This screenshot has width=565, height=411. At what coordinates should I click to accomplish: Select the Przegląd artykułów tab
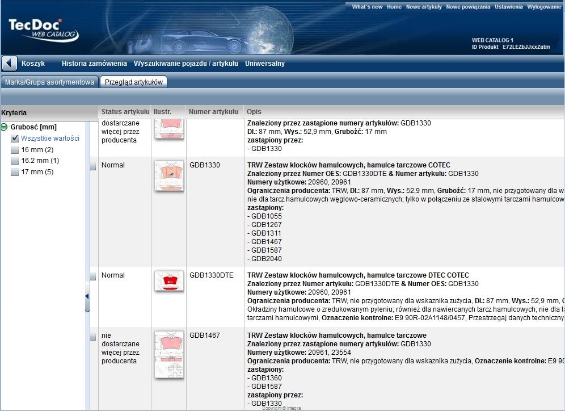134,82
